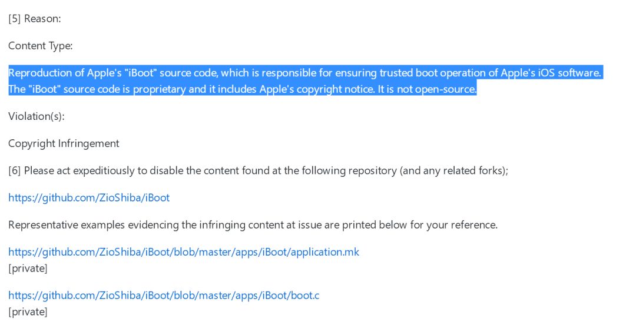Open the boot.c file link
Viewport: 636px width, 332px height.
[164, 295]
